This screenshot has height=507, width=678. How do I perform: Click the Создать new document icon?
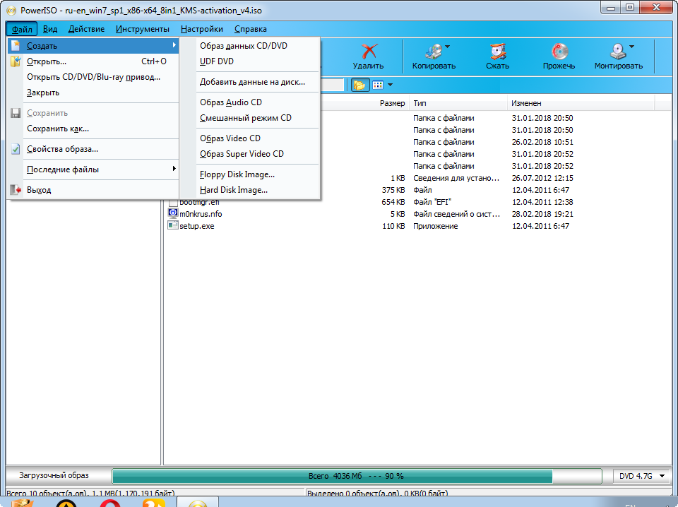[16, 45]
